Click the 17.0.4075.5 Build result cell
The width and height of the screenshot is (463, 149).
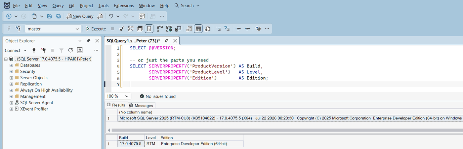pos(131,144)
